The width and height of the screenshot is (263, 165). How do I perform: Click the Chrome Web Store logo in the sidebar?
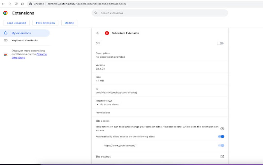point(5,54)
